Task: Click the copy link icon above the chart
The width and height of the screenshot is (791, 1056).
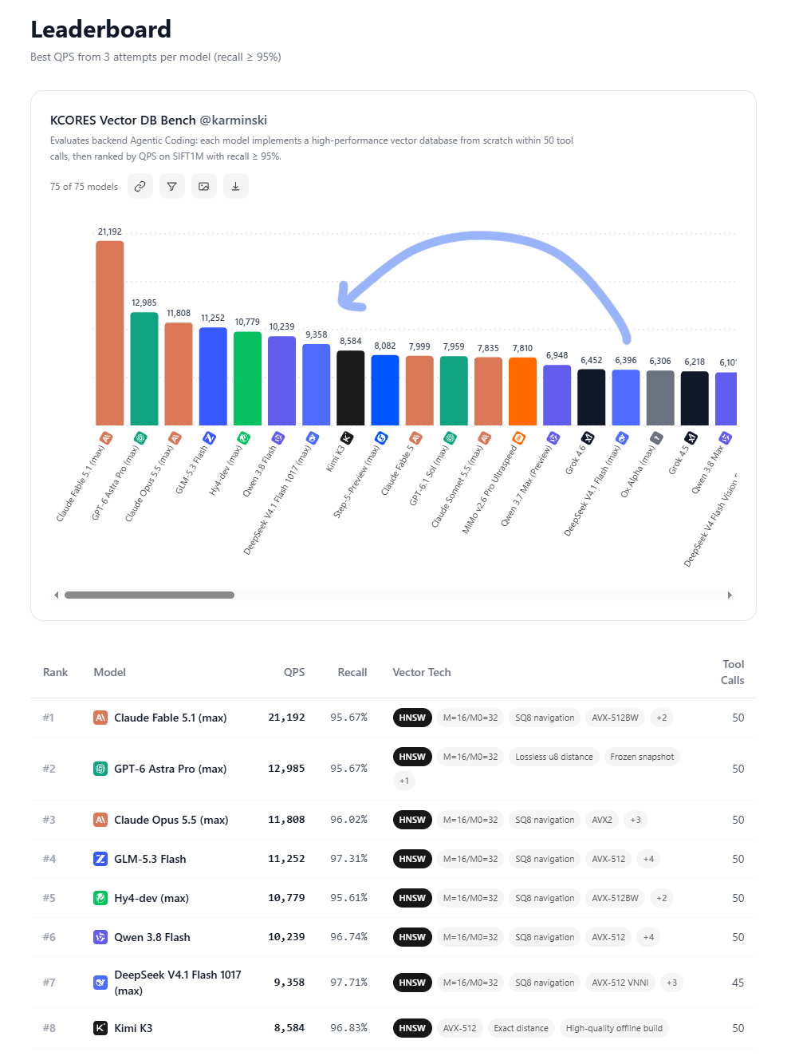Action: [x=140, y=186]
